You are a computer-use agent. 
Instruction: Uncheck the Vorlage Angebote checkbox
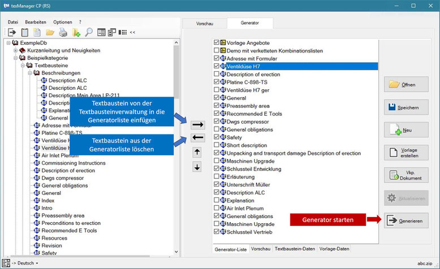tap(216, 42)
